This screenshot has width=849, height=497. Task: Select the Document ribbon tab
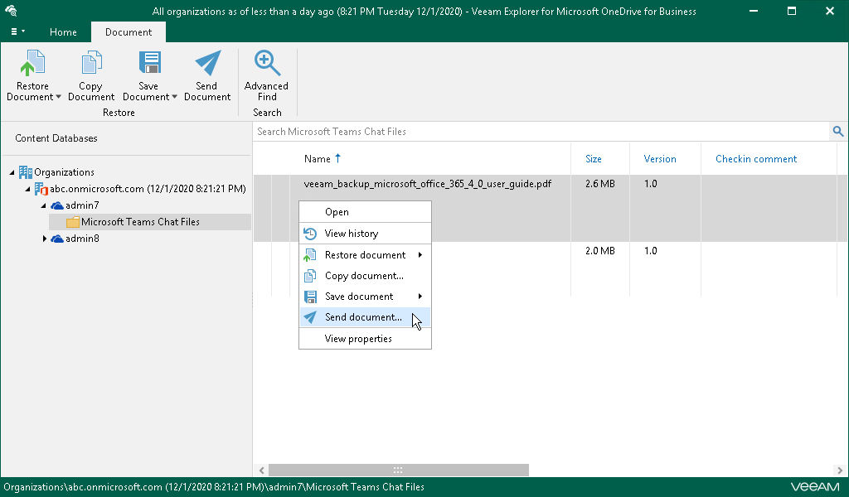point(129,32)
